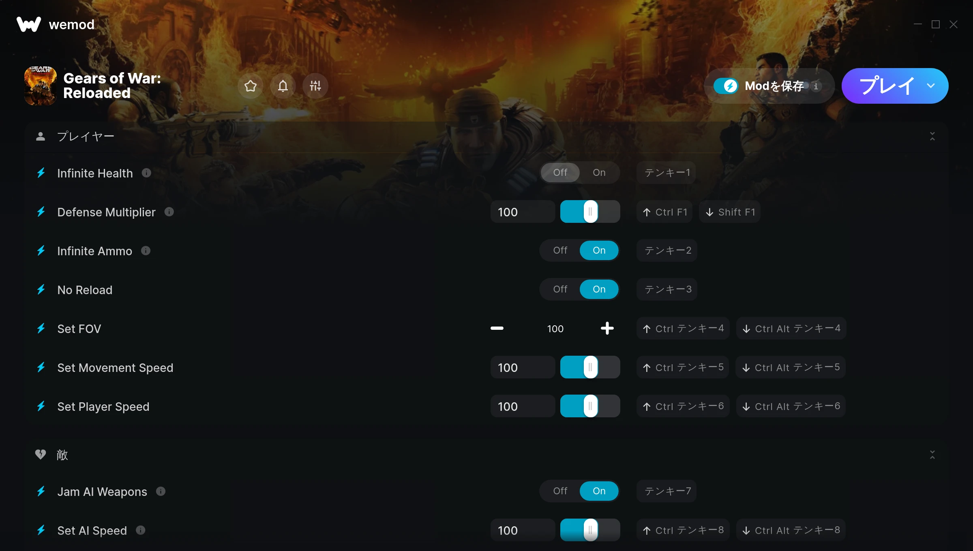Click info icon beside Defense Multiplier
The height and width of the screenshot is (551, 973).
tap(169, 212)
